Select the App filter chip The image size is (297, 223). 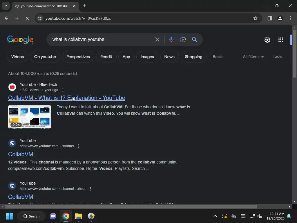click(126, 57)
